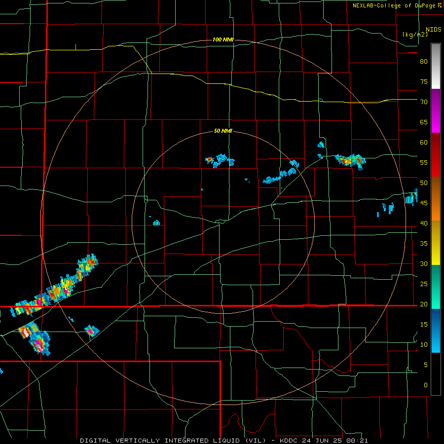The image size is (444, 444).
Task: Click the 80 value on the scale
Action: (x=424, y=62)
